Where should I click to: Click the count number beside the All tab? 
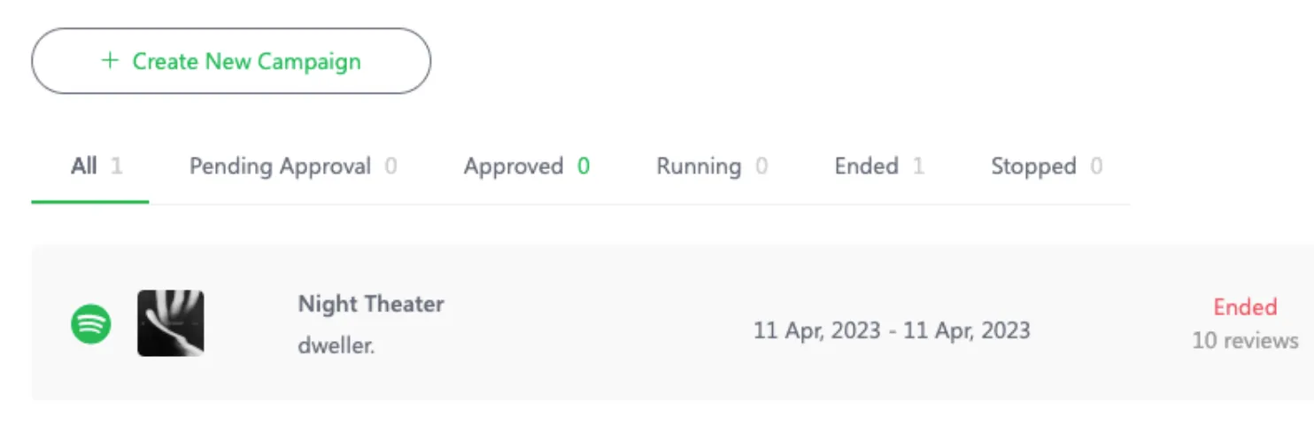(117, 166)
